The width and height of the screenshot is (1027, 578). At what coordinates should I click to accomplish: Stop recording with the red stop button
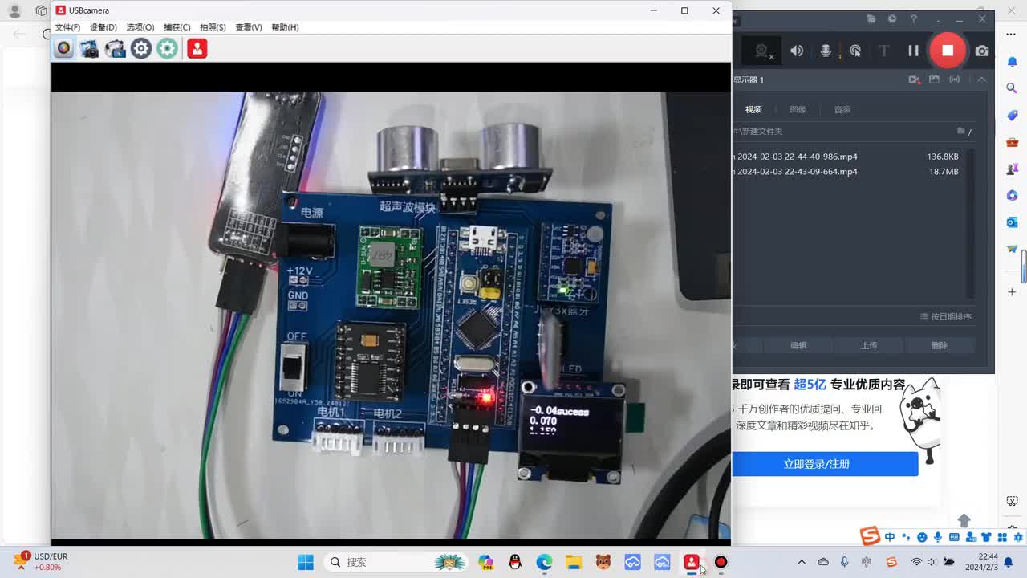[x=948, y=50]
